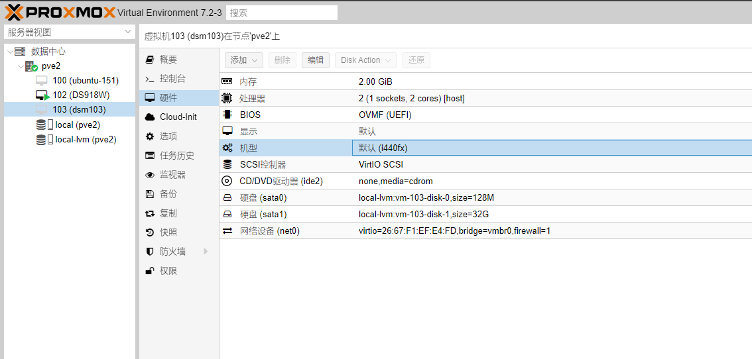
Task: Click the 删除 remove button
Action: [282, 60]
